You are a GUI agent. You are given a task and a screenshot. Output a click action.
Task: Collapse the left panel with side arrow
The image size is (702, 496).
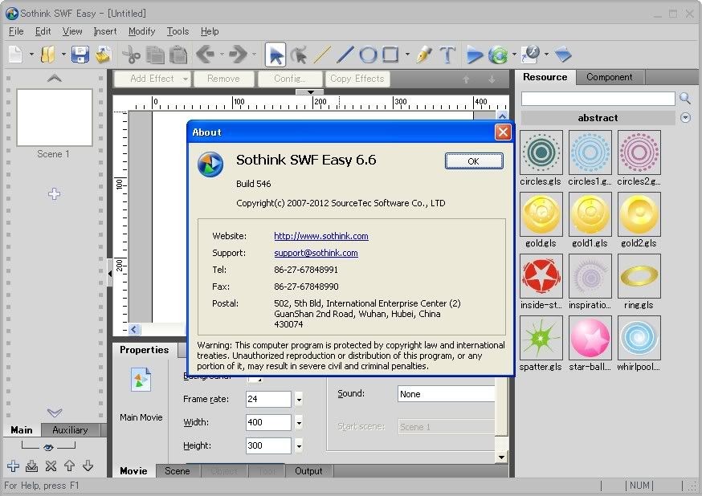pyautogui.click(x=110, y=272)
